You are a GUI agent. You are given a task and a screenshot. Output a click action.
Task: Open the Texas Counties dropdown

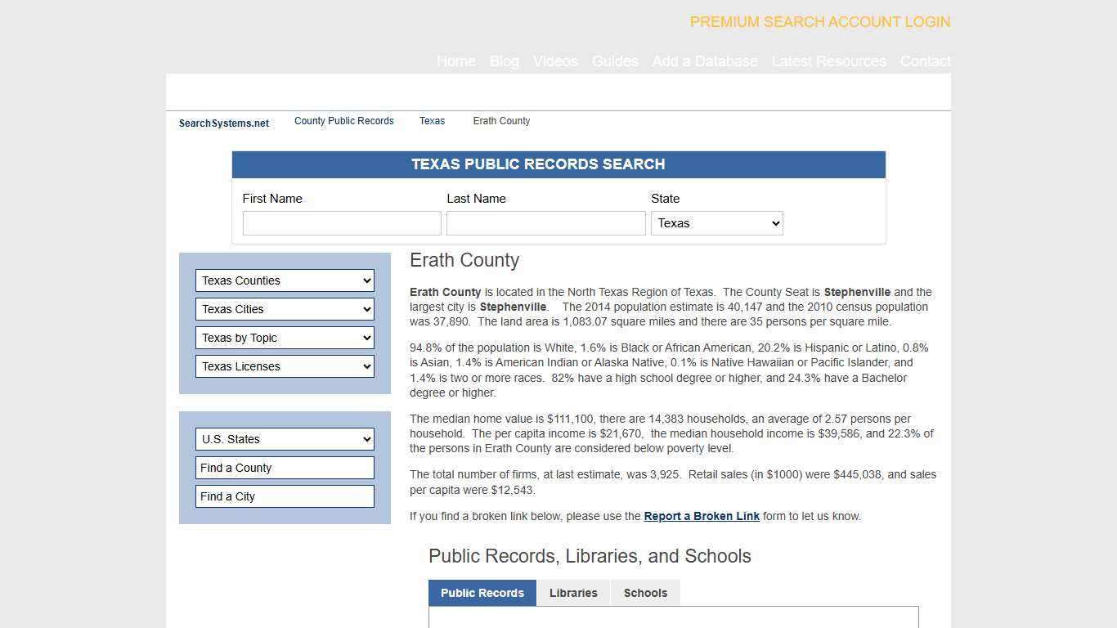coord(285,280)
